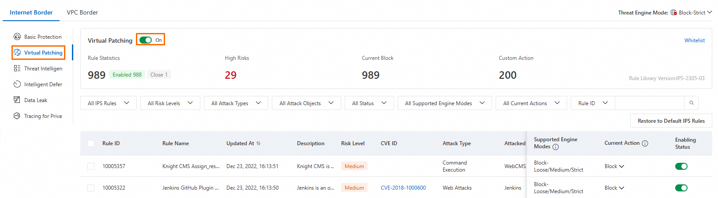Click the rule search input field

(650, 103)
